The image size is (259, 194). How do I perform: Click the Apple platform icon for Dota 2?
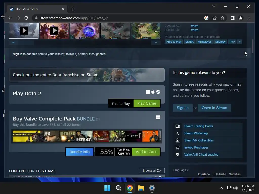pyautogui.click(x=153, y=92)
